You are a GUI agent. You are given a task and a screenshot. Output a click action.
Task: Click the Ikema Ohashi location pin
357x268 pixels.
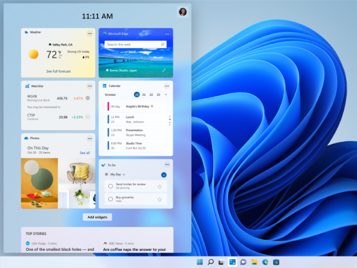(107, 70)
